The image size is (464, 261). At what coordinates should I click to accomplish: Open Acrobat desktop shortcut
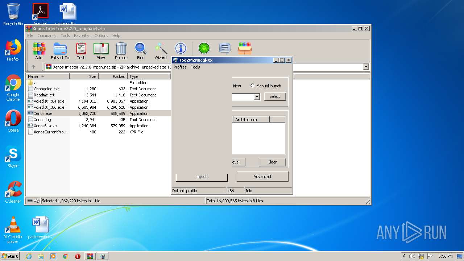coord(41,14)
